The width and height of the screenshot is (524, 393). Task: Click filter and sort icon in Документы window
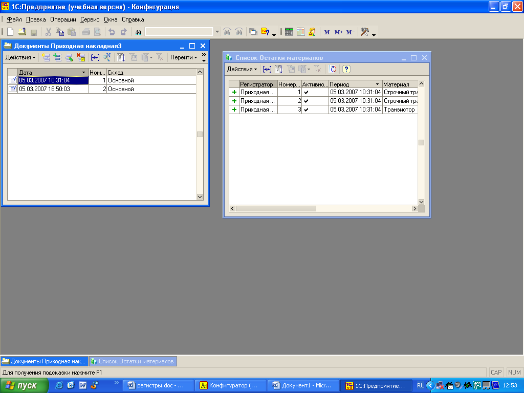click(x=121, y=57)
